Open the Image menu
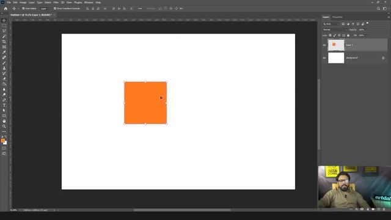The width and height of the screenshot is (391, 220). point(23,2)
